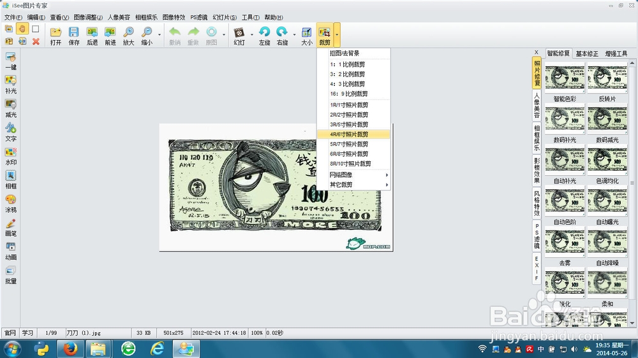638x358 pixels.
Task: Expand dropdown arrow next to 原图
Action: 224,34
